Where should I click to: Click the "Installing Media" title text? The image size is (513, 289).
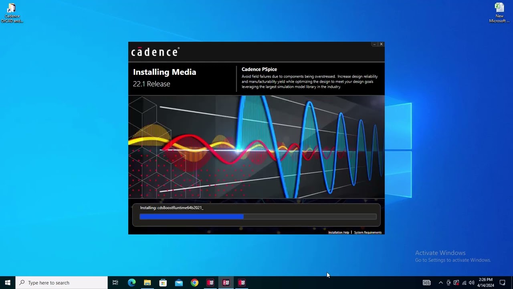coord(164,72)
